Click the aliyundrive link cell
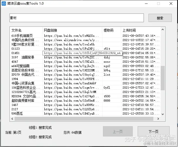The image size is (178, 147). tap(71, 40)
